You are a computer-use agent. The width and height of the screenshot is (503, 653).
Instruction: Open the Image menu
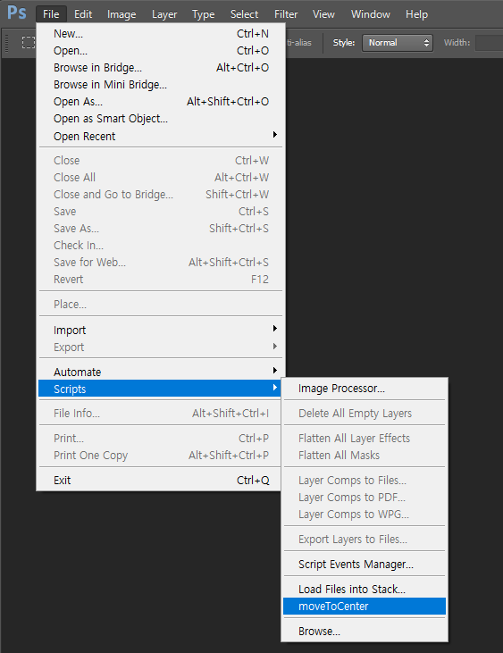point(122,14)
